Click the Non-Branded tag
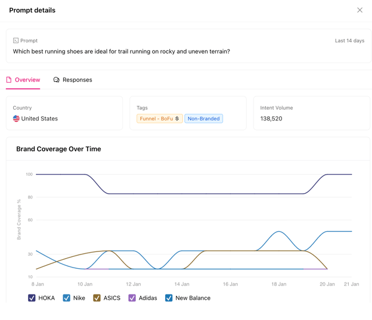Viewport: 372px width, 320px height. point(203,119)
